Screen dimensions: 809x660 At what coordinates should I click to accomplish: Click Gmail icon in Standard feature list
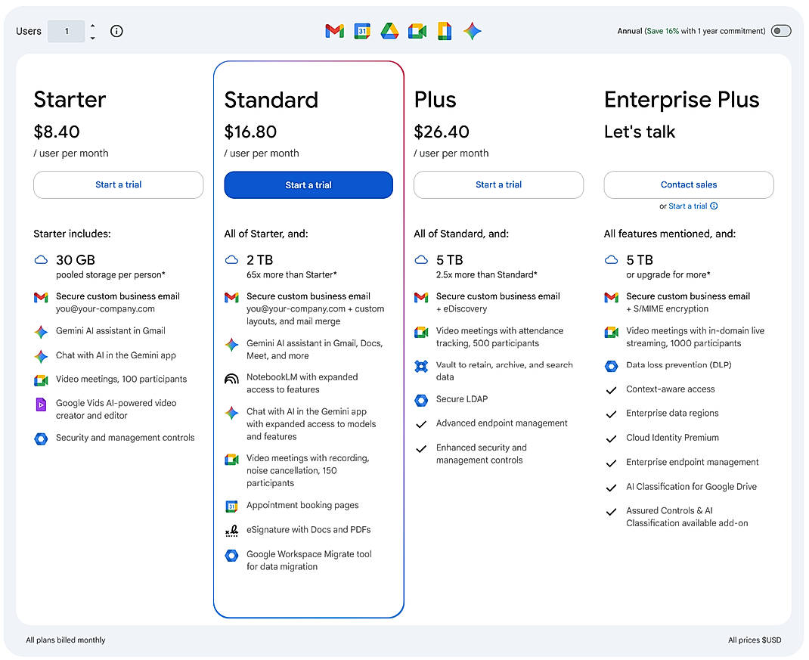[231, 297]
